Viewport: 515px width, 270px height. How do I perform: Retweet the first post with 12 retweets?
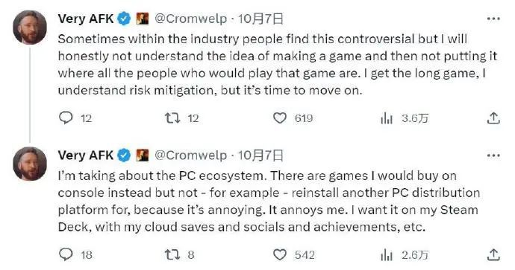pyautogui.click(x=172, y=118)
